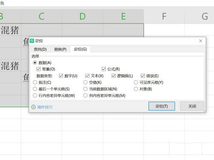The image size is (214, 160).
Task: Toggle the 文本(X) checkbox
Action: (x=87, y=76)
